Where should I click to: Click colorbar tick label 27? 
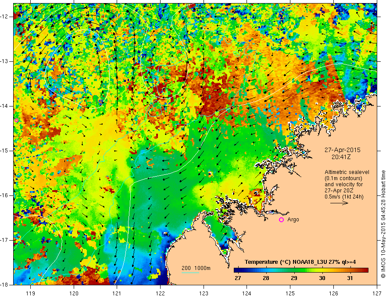[238, 278]
